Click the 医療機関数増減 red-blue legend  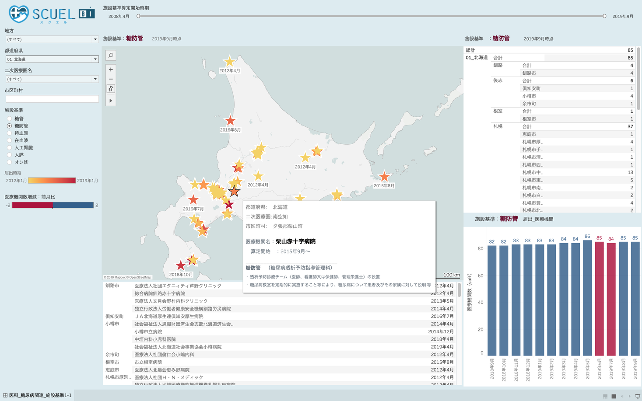tap(53, 205)
